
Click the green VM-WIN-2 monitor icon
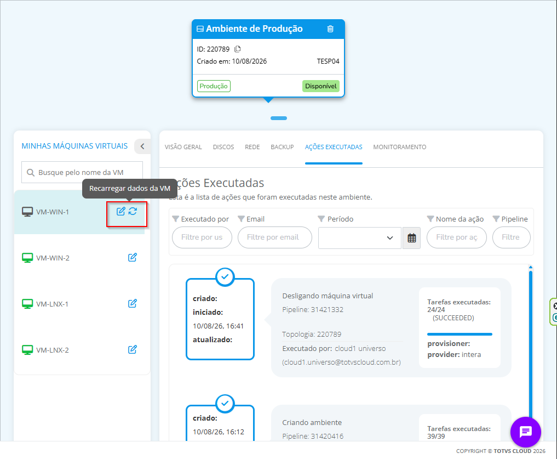[27, 258]
